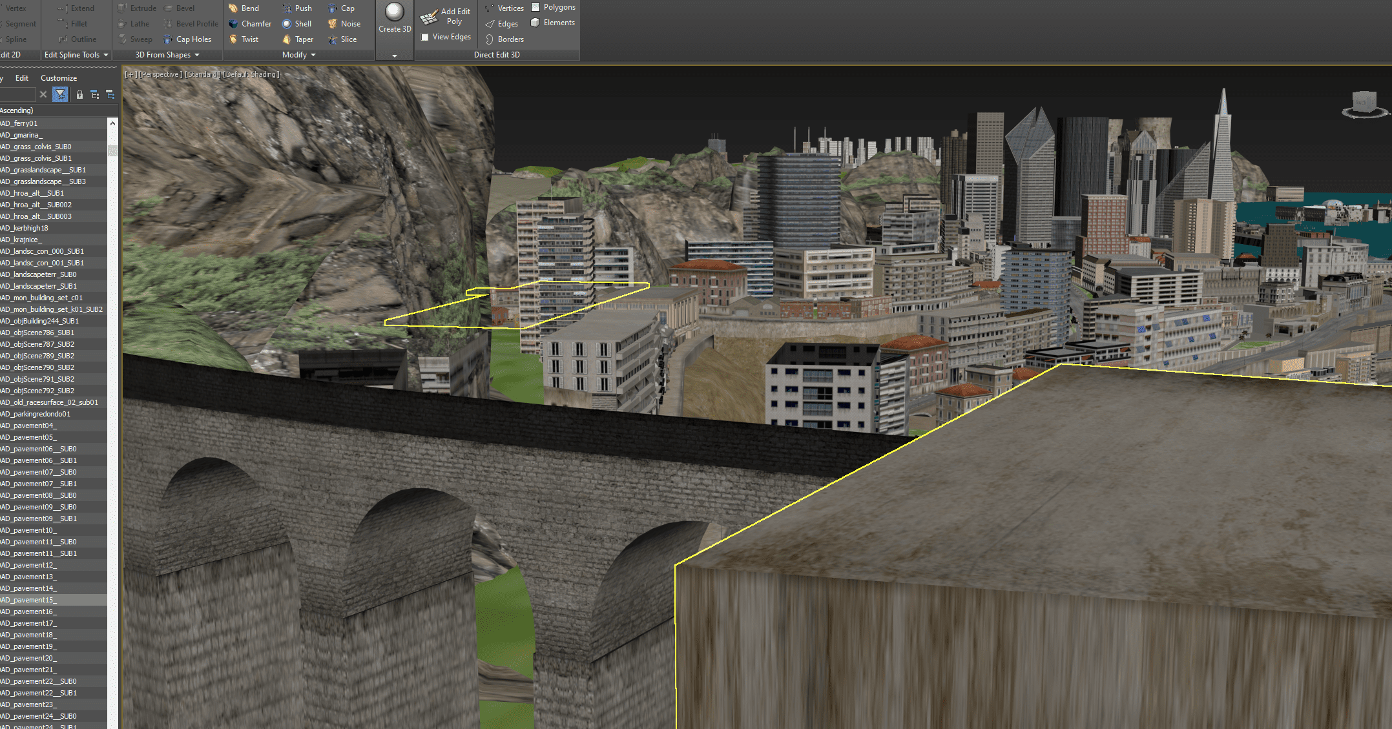Select AD_objScene786_SUB1 list entry
1392x729 pixels.
[x=54, y=333]
